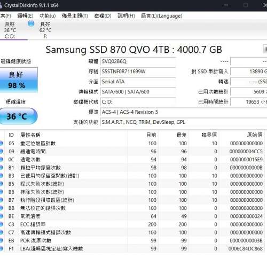Click raw value 0000000015E9
This screenshot has height=267, width=267.
pos(246,160)
